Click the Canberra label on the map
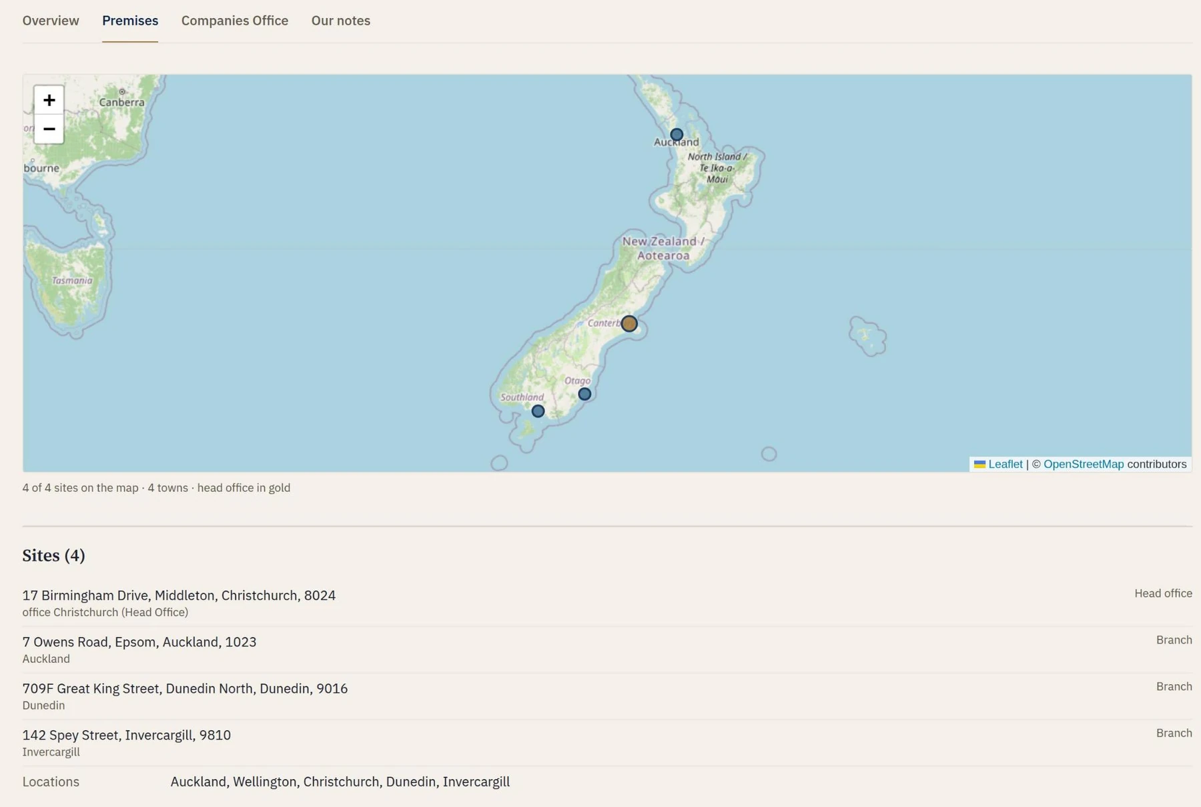Viewport: 1201px width, 807px height. point(121,102)
